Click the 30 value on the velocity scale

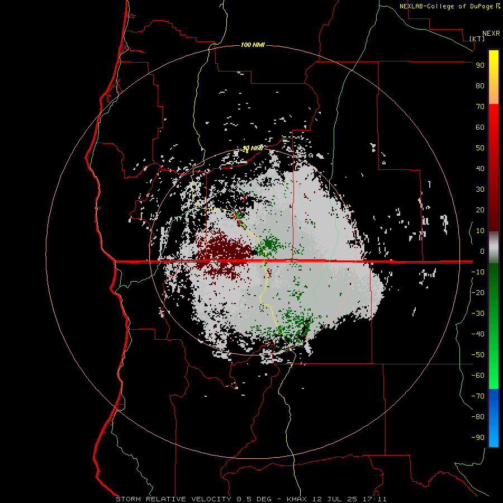(x=480, y=189)
